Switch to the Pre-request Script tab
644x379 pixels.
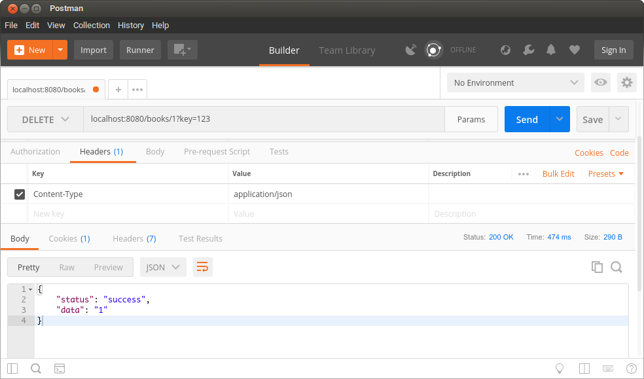click(217, 152)
